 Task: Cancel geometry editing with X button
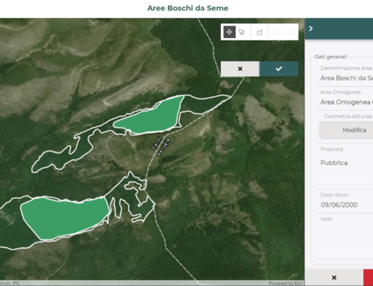240,69
